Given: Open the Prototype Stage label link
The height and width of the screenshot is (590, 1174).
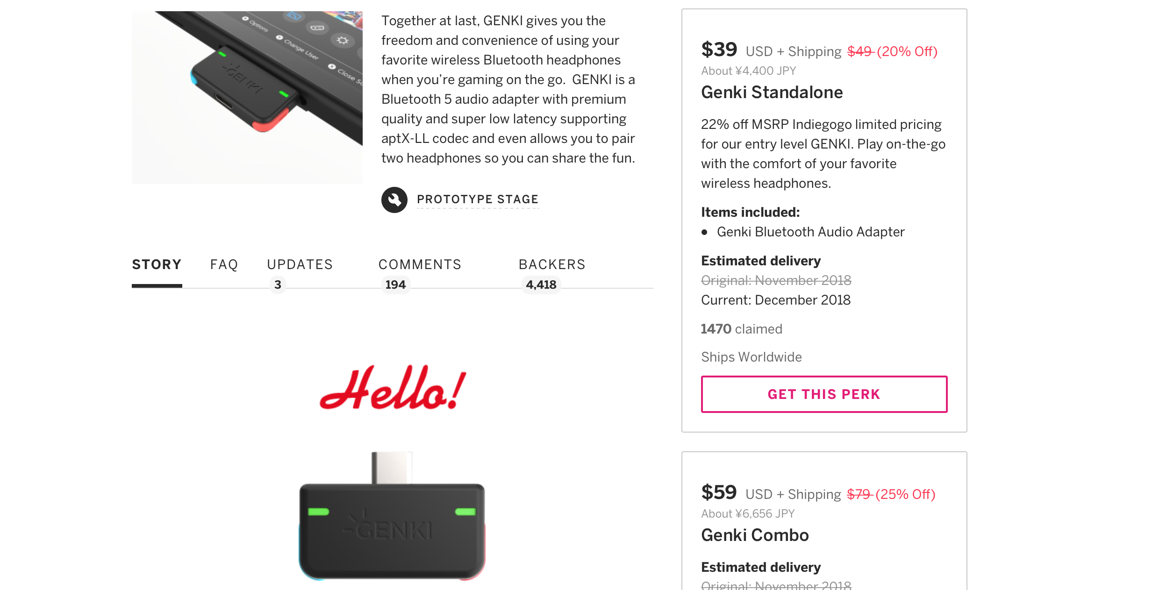Looking at the screenshot, I should pyautogui.click(x=478, y=199).
